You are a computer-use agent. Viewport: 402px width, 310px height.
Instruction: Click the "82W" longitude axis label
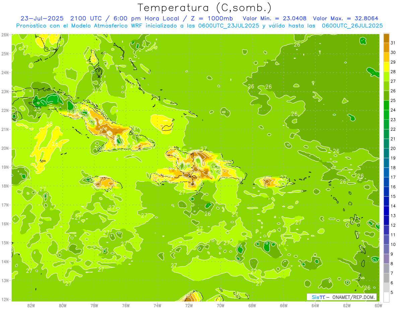pos(31,306)
